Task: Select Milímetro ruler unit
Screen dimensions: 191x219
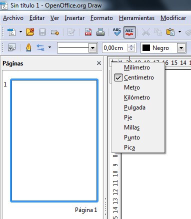Action: point(138,67)
